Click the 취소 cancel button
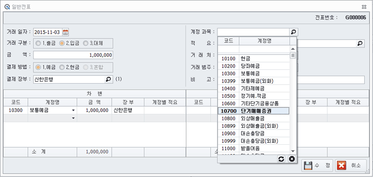This screenshot has height=177, width=373. (351, 166)
